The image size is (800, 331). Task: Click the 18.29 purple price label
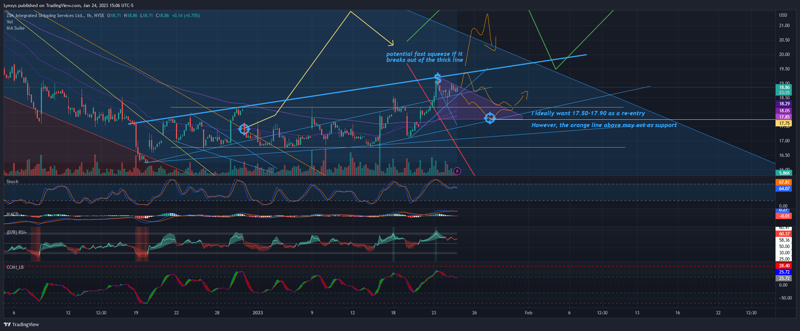coord(784,104)
